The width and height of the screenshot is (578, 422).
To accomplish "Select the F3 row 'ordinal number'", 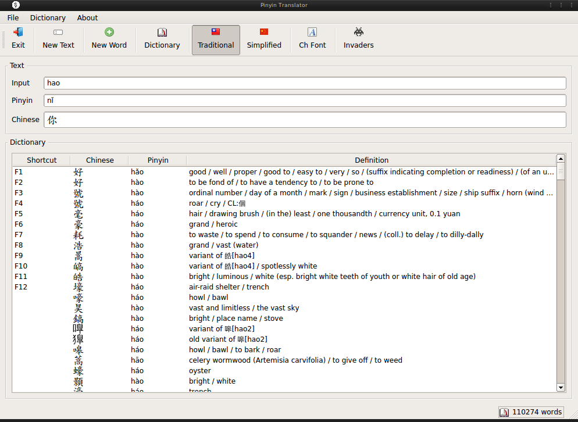I will tap(284, 193).
